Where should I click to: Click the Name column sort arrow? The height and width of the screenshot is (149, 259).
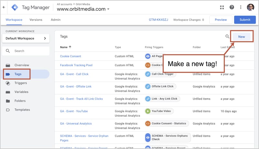pyautogui.click(x=70, y=47)
